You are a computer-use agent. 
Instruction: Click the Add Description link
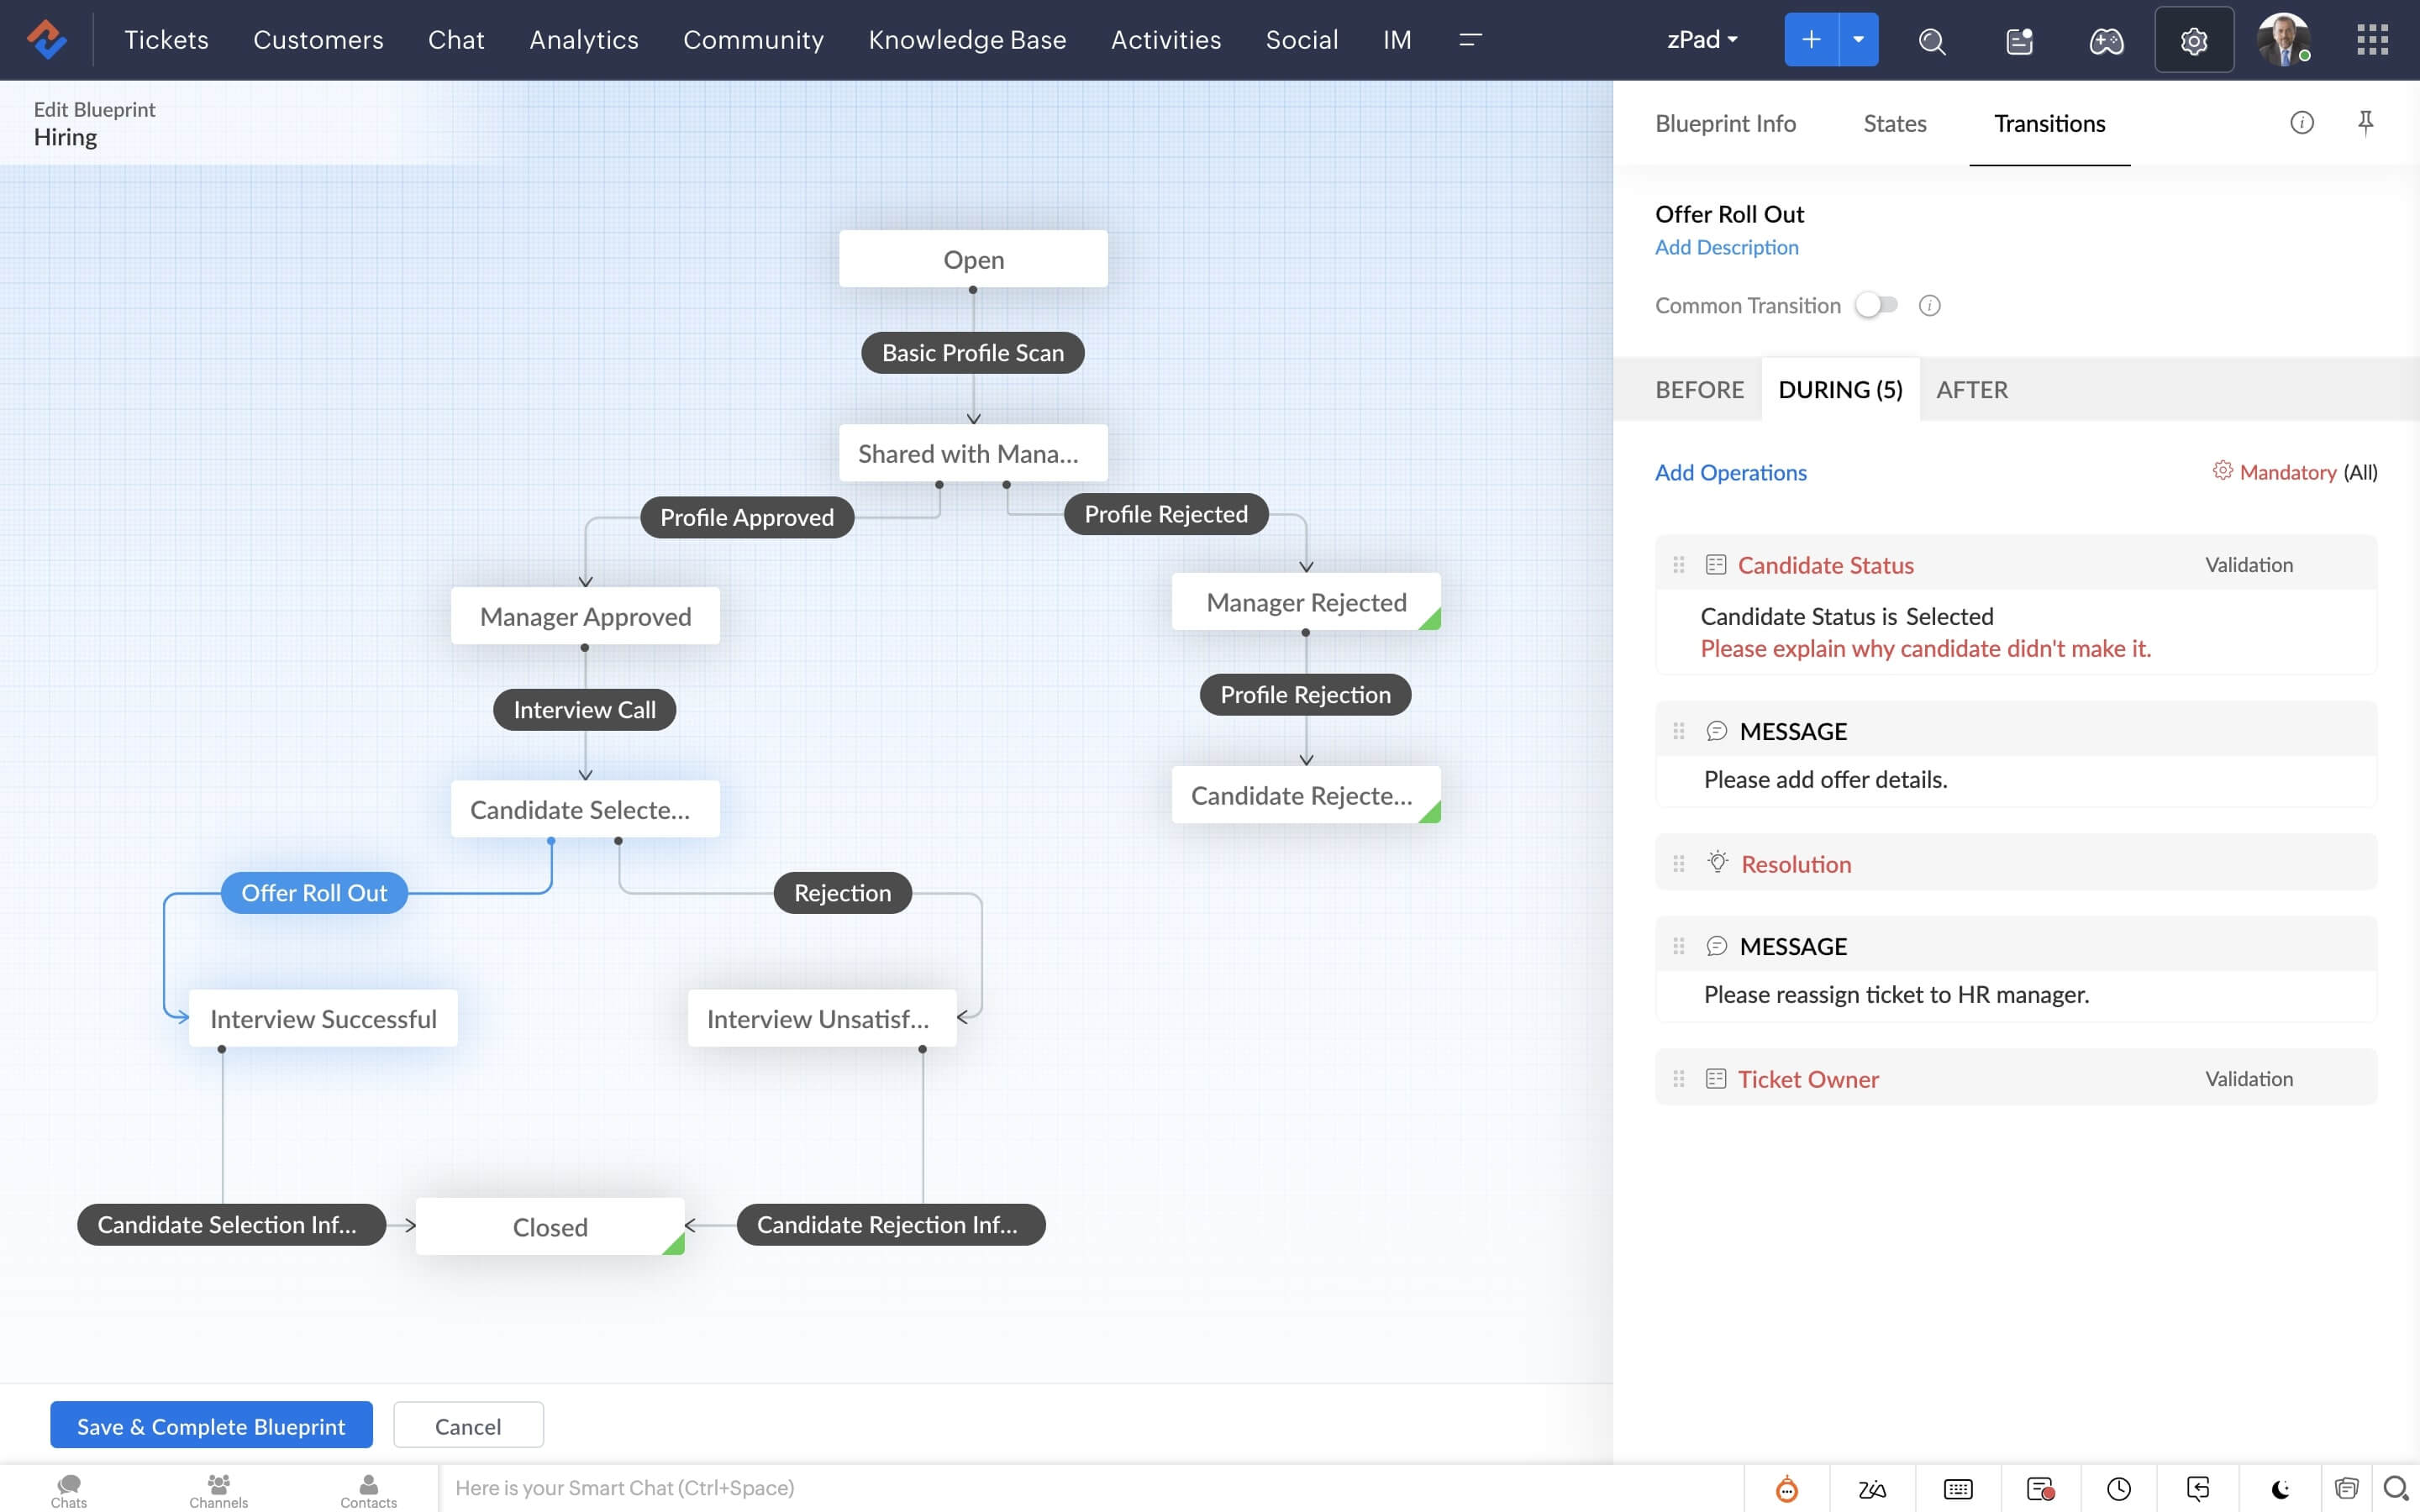[x=1725, y=247]
